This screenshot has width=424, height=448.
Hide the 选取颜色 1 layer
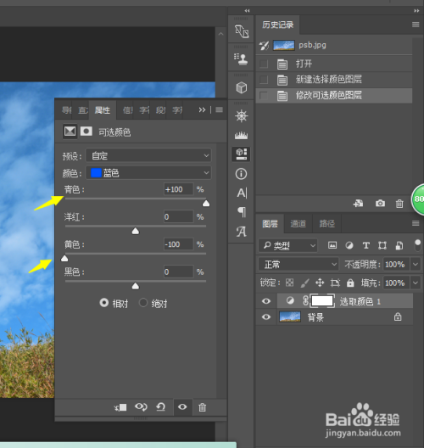point(266,301)
